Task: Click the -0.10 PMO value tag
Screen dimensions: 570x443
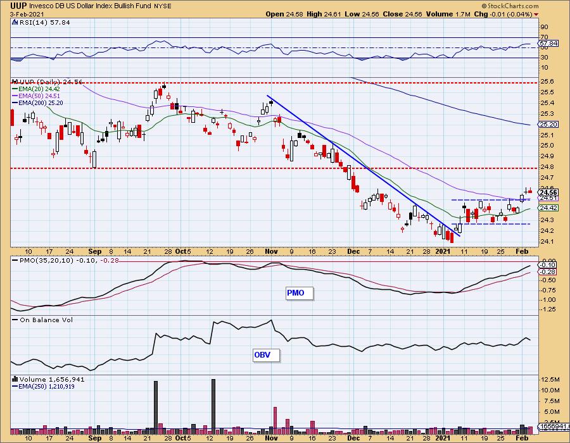Action: point(548,265)
